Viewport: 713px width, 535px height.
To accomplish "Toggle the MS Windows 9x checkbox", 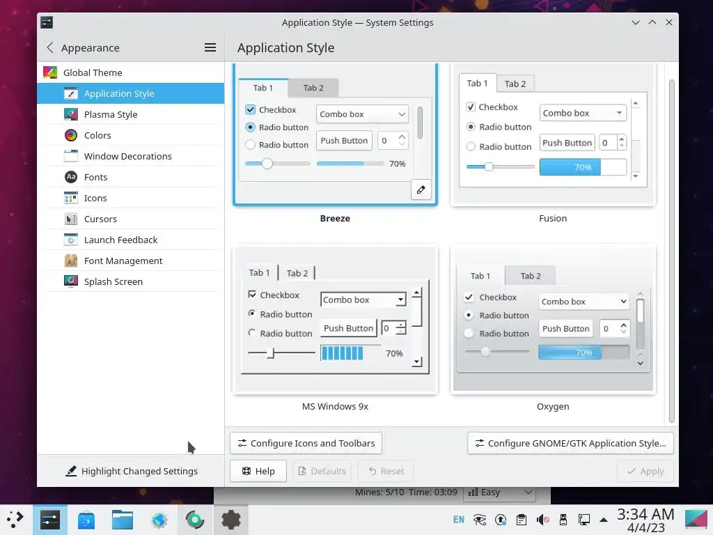I will tap(252, 295).
